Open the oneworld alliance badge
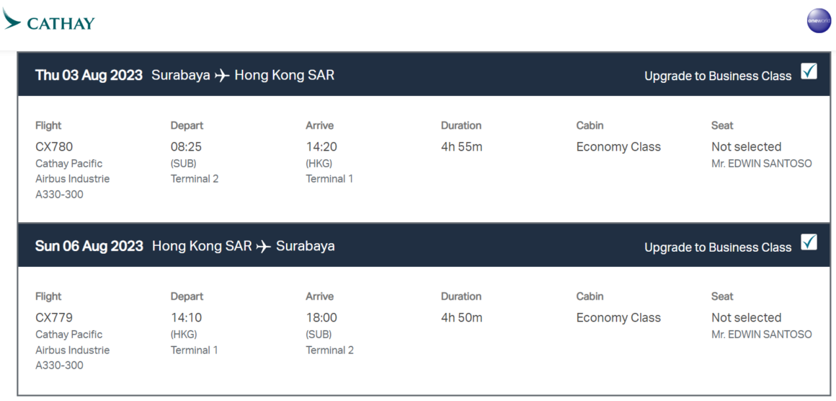The image size is (836, 401). click(819, 21)
